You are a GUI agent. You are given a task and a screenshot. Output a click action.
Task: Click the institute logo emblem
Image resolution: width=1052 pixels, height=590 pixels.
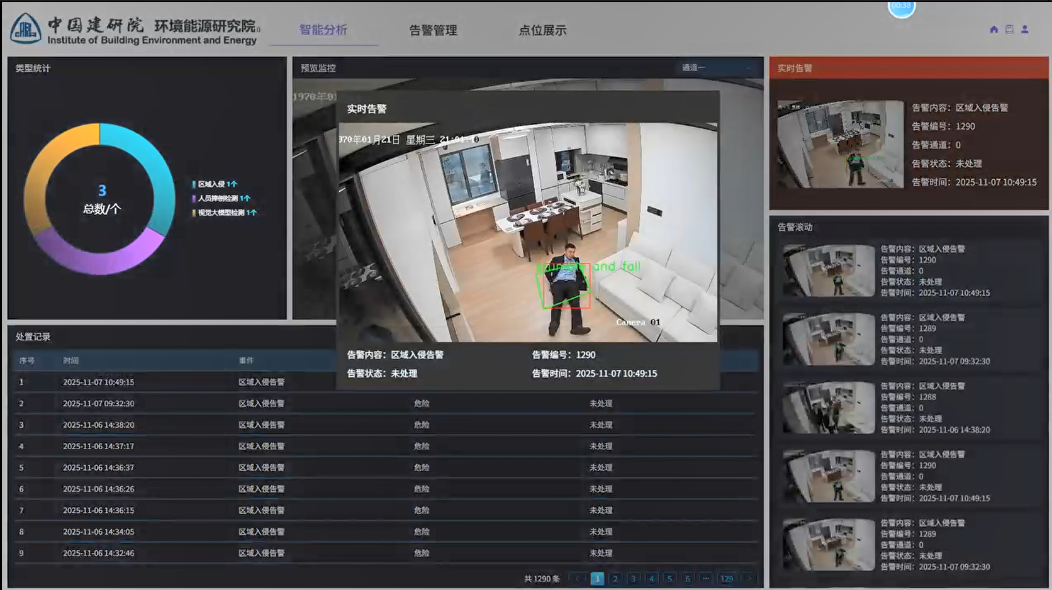click(x=26, y=30)
